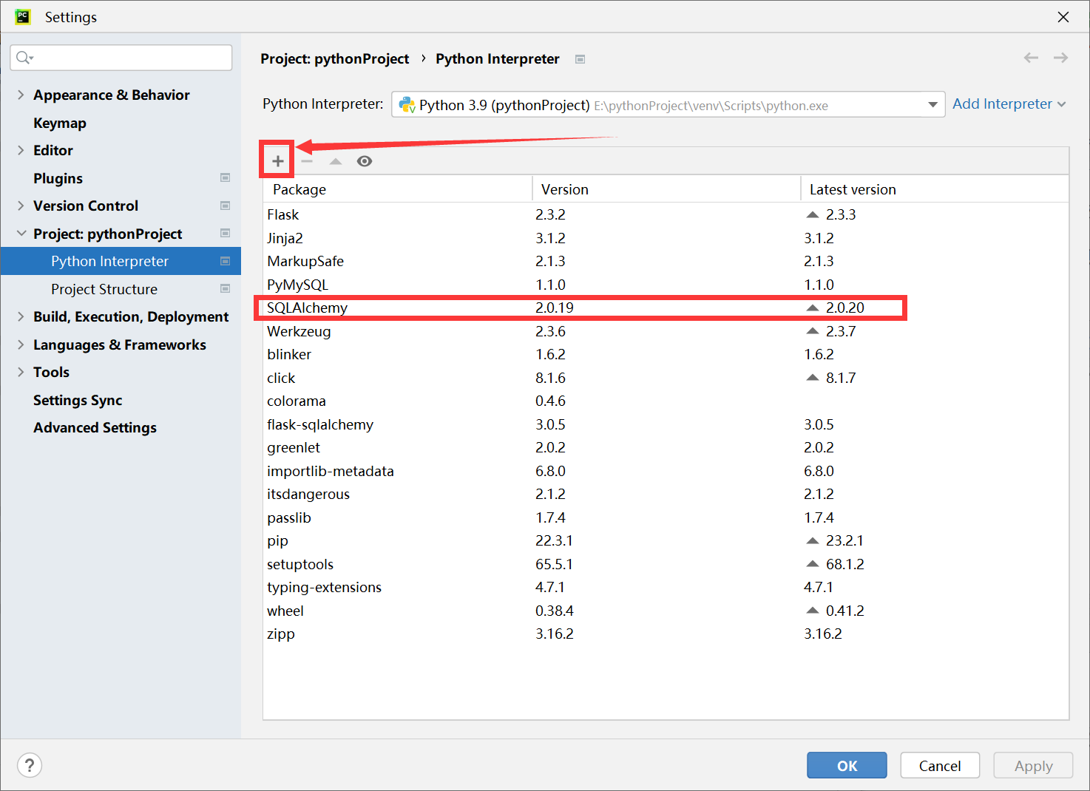The width and height of the screenshot is (1090, 791).
Task: Open Keymap settings
Action: [60, 123]
